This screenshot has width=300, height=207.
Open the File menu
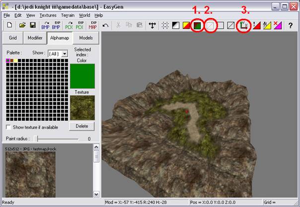tap(6, 15)
